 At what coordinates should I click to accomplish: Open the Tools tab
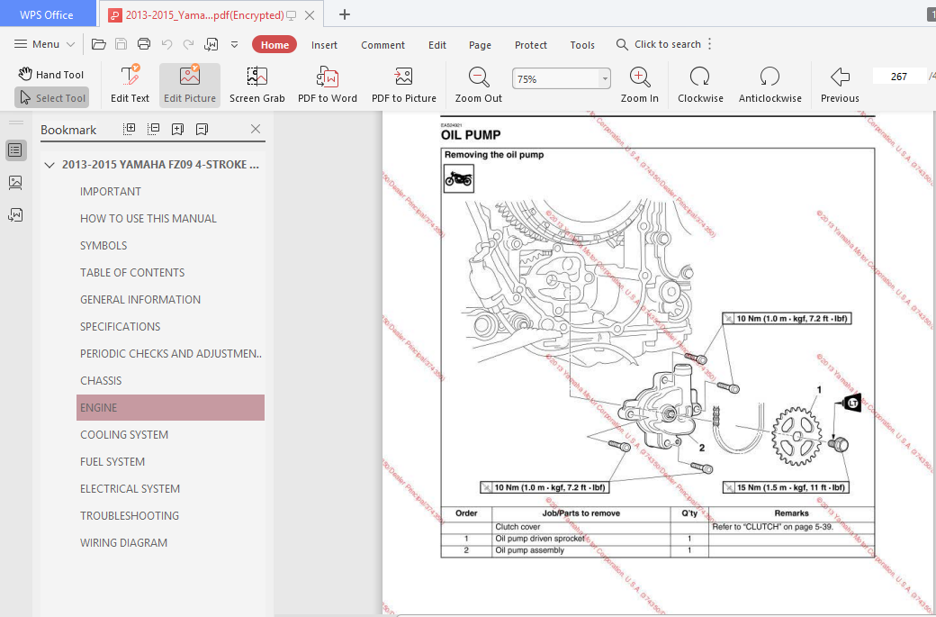[x=582, y=45]
